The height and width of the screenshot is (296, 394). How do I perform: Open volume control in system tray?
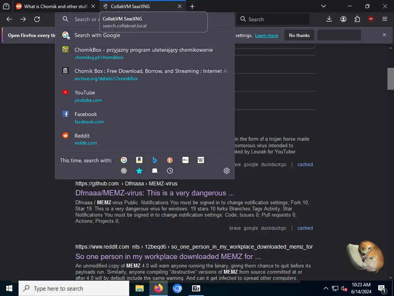click(x=344, y=288)
